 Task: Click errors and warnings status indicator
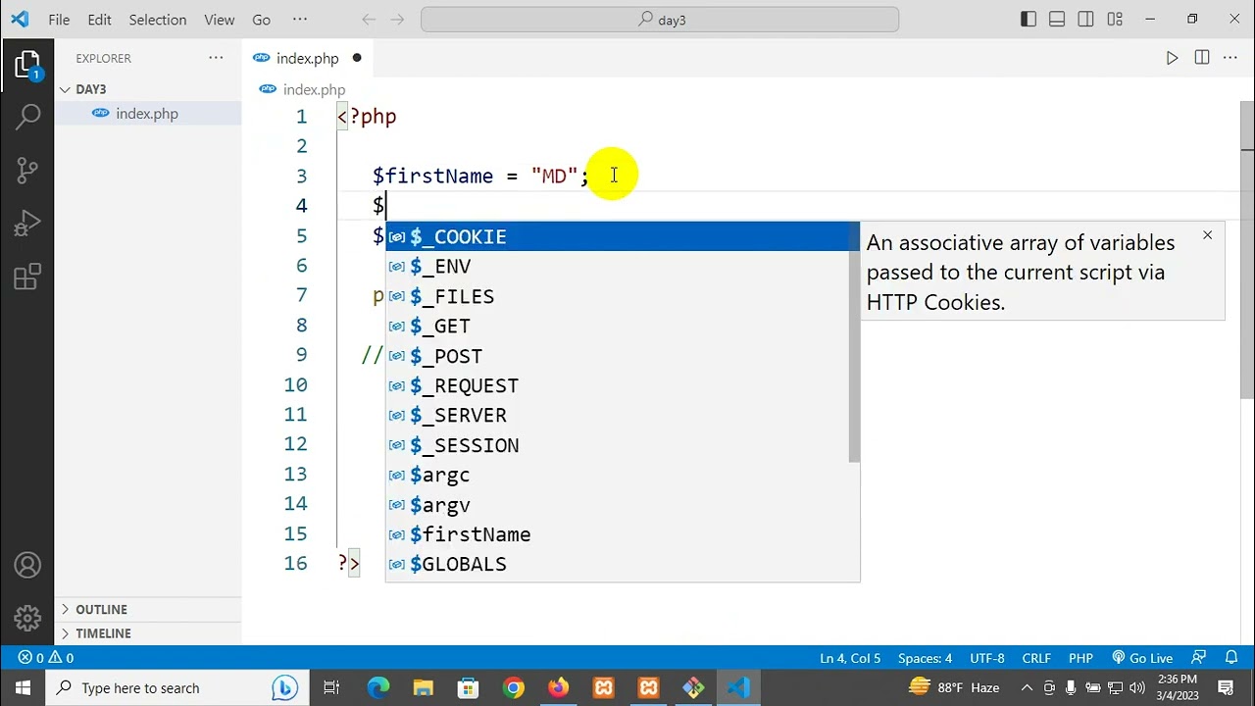tap(46, 658)
